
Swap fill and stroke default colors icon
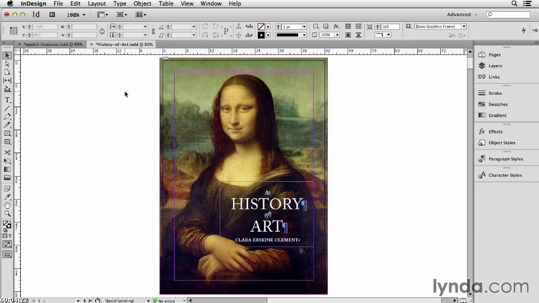5,231
